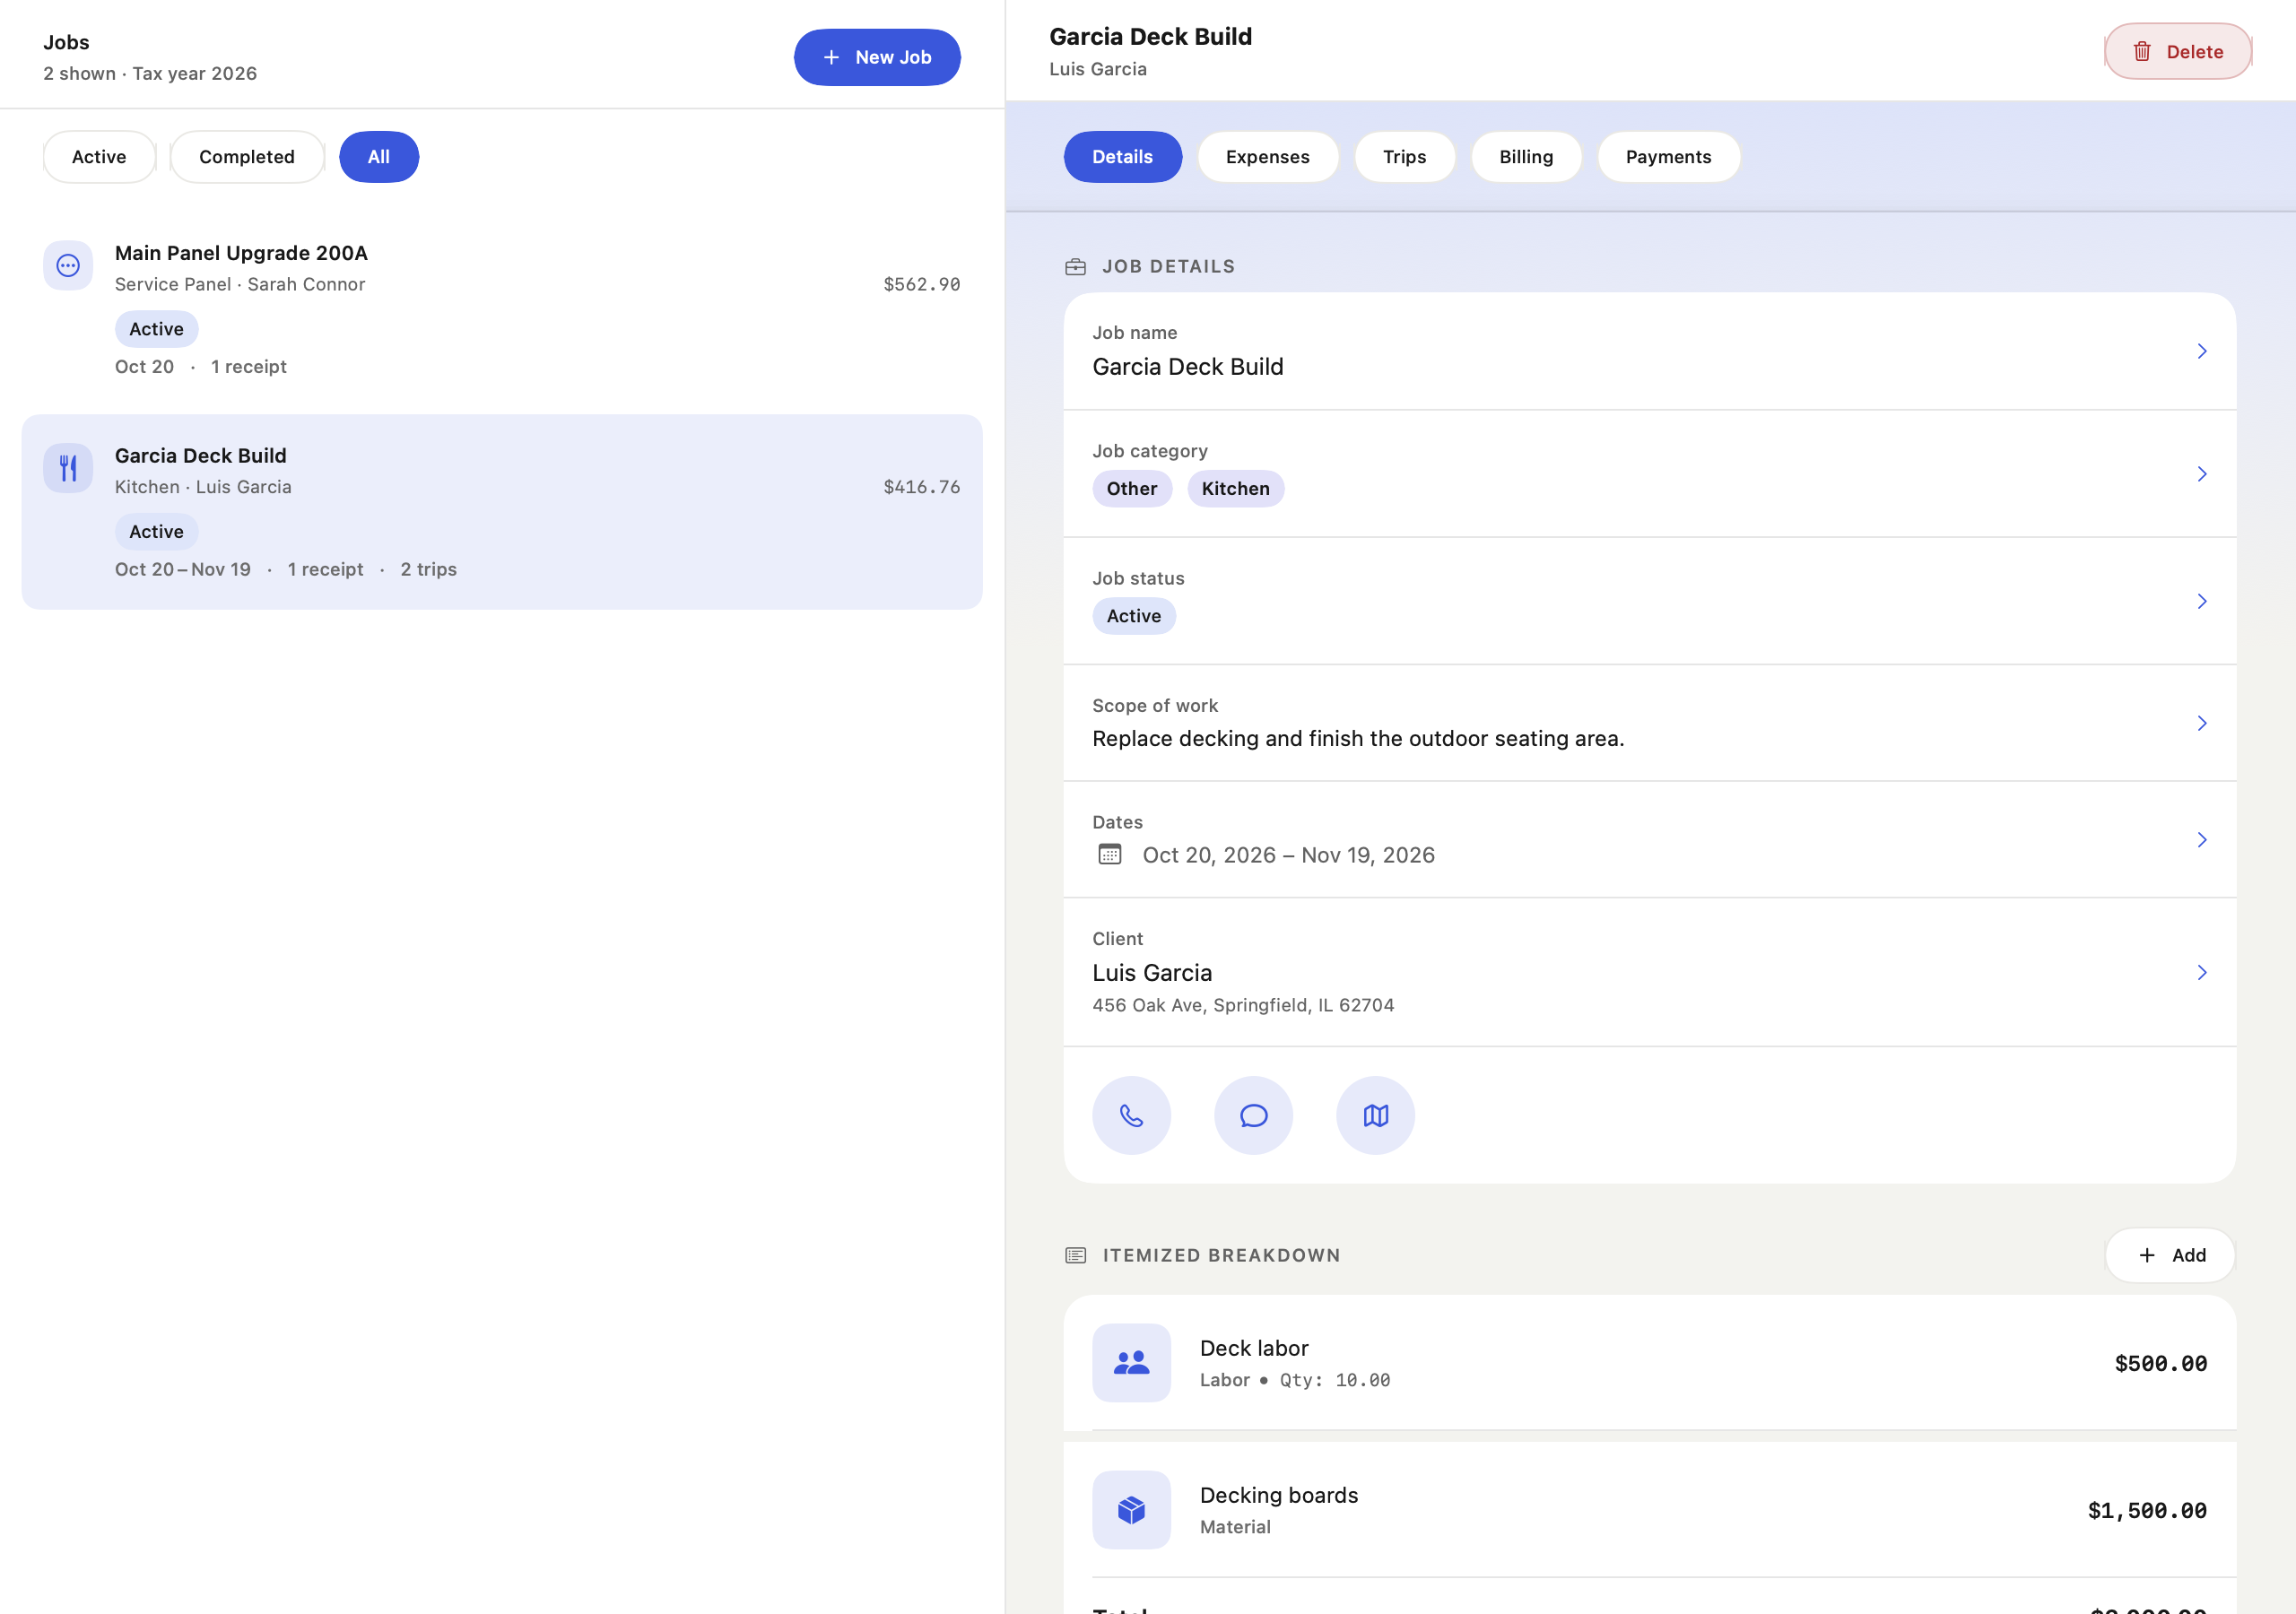Select the Main Panel Upgrade 200A job
Screen dimensions: 2296x1614
[x=501, y=310]
